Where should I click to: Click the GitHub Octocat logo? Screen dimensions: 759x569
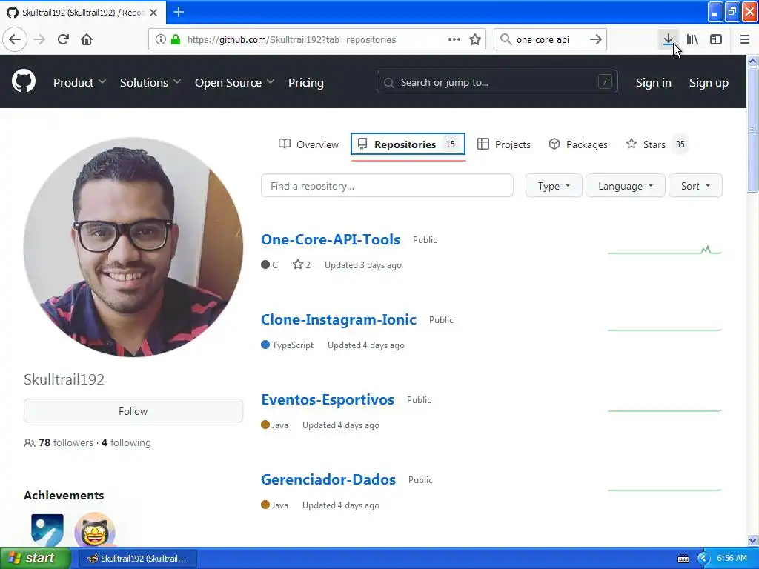(24, 81)
